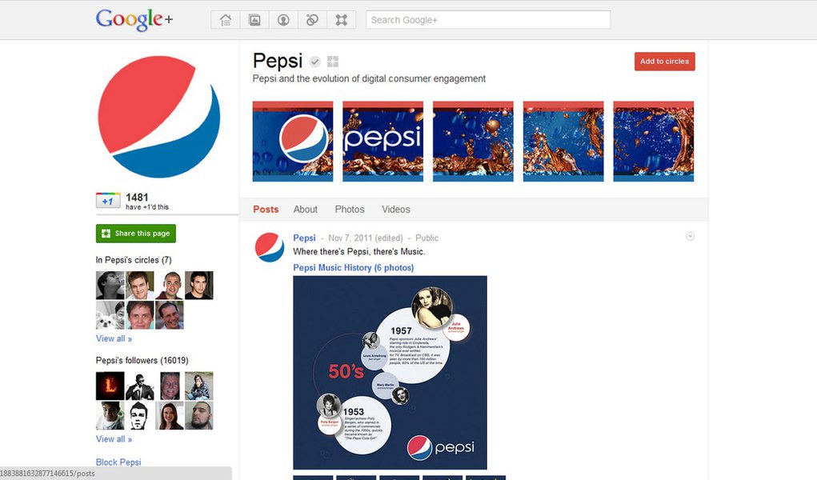Image resolution: width=817 pixels, height=480 pixels.
Task: Click the +1 button under profile logo
Action: (x=108, y=201)
